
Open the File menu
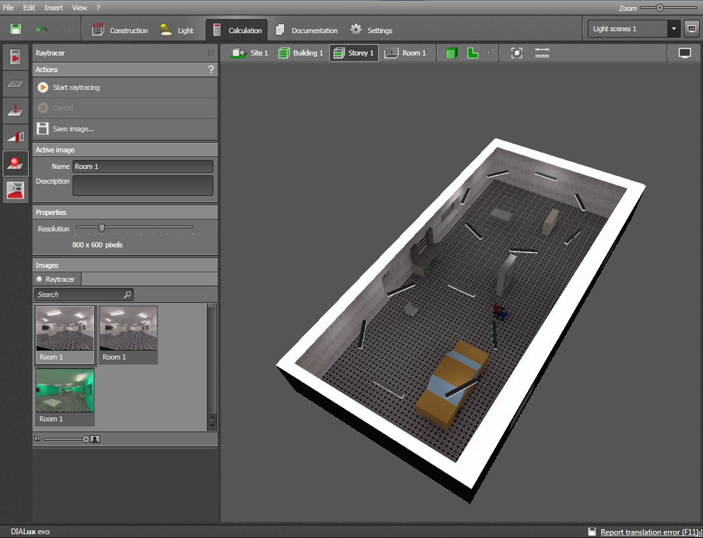(8, 8)
